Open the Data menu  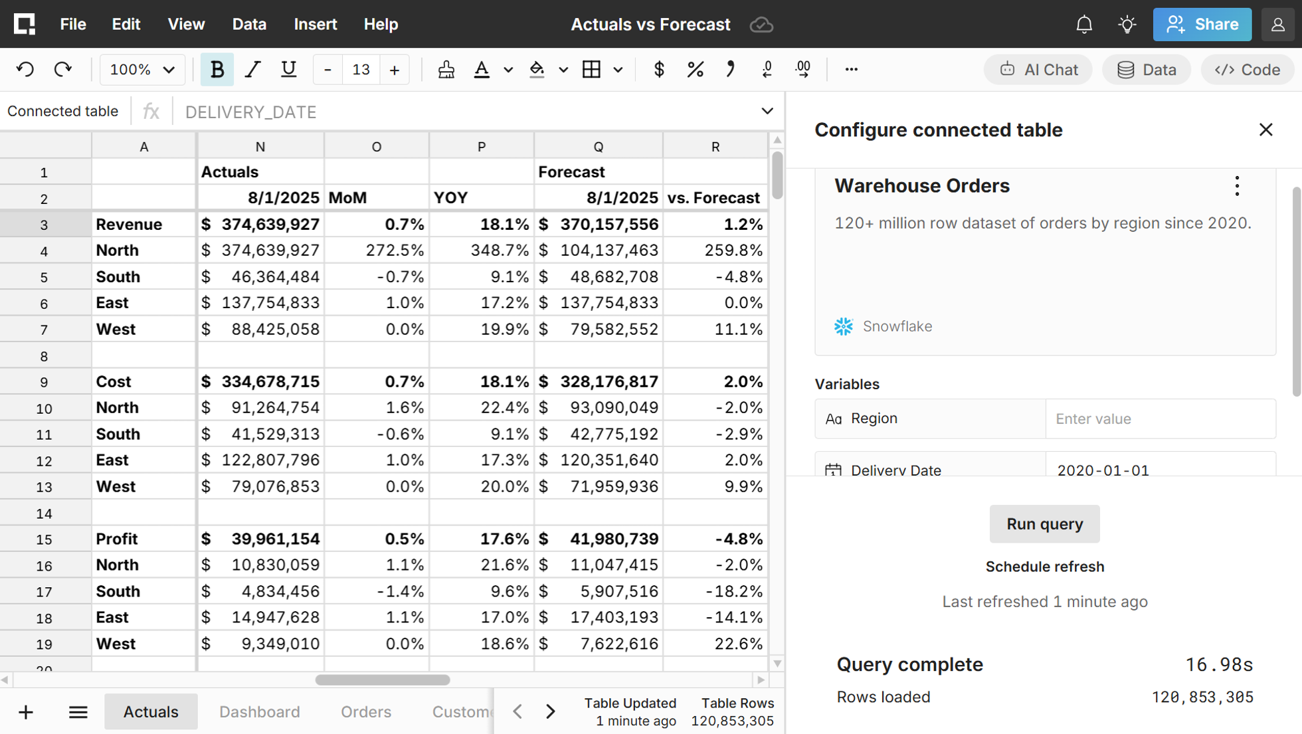249,25
